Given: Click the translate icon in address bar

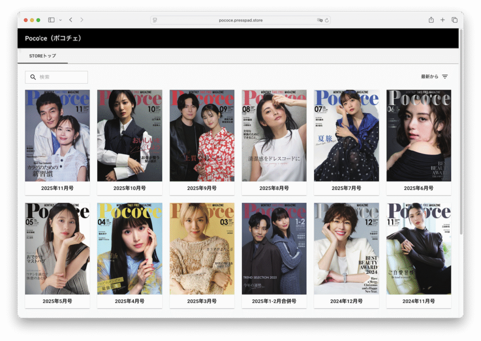Looking at the screenshot, I should tap(320, 20).
